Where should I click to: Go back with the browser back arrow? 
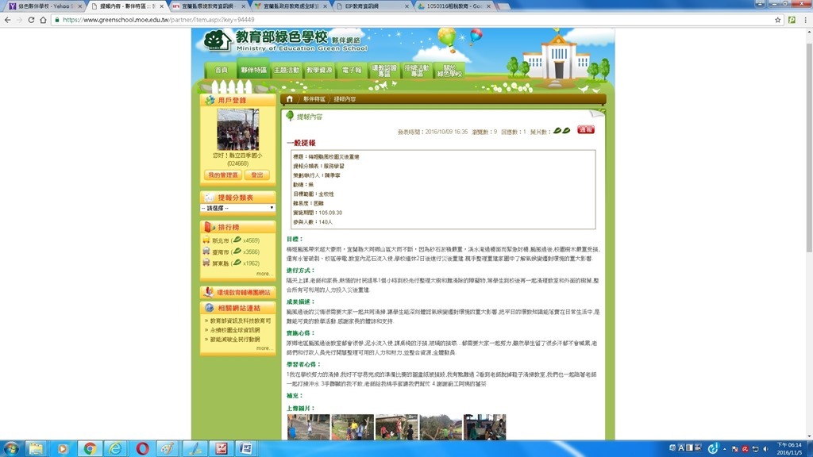[7, 20]
